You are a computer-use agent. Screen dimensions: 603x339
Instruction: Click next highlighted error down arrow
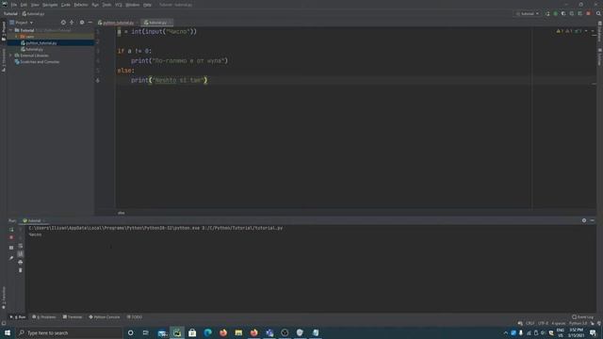pos(593,31)
